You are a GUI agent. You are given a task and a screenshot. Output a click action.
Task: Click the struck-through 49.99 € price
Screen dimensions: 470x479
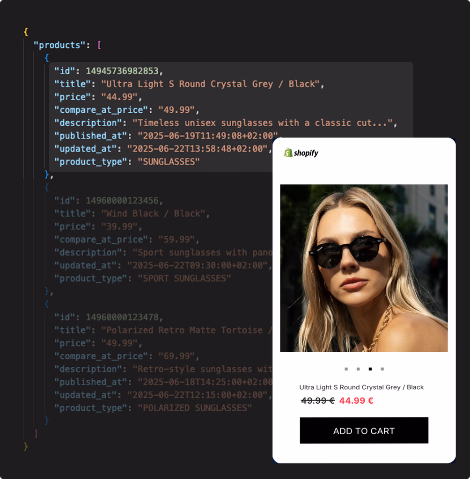pos(318,400)
